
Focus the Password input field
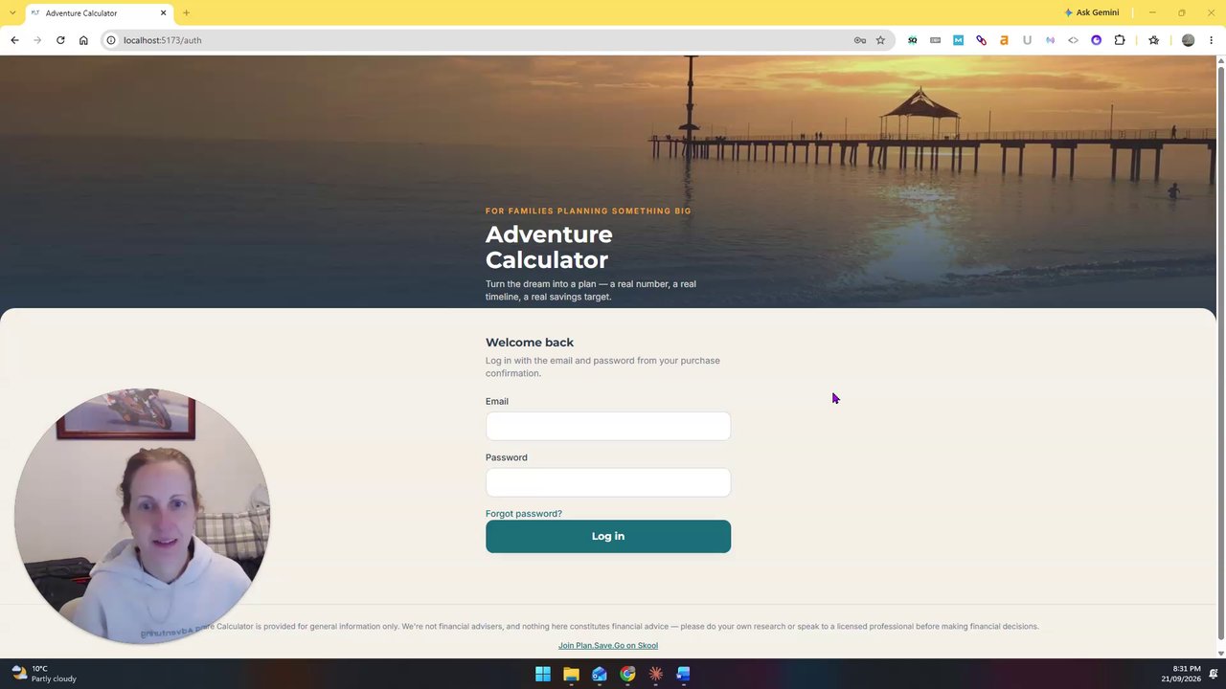608,482
